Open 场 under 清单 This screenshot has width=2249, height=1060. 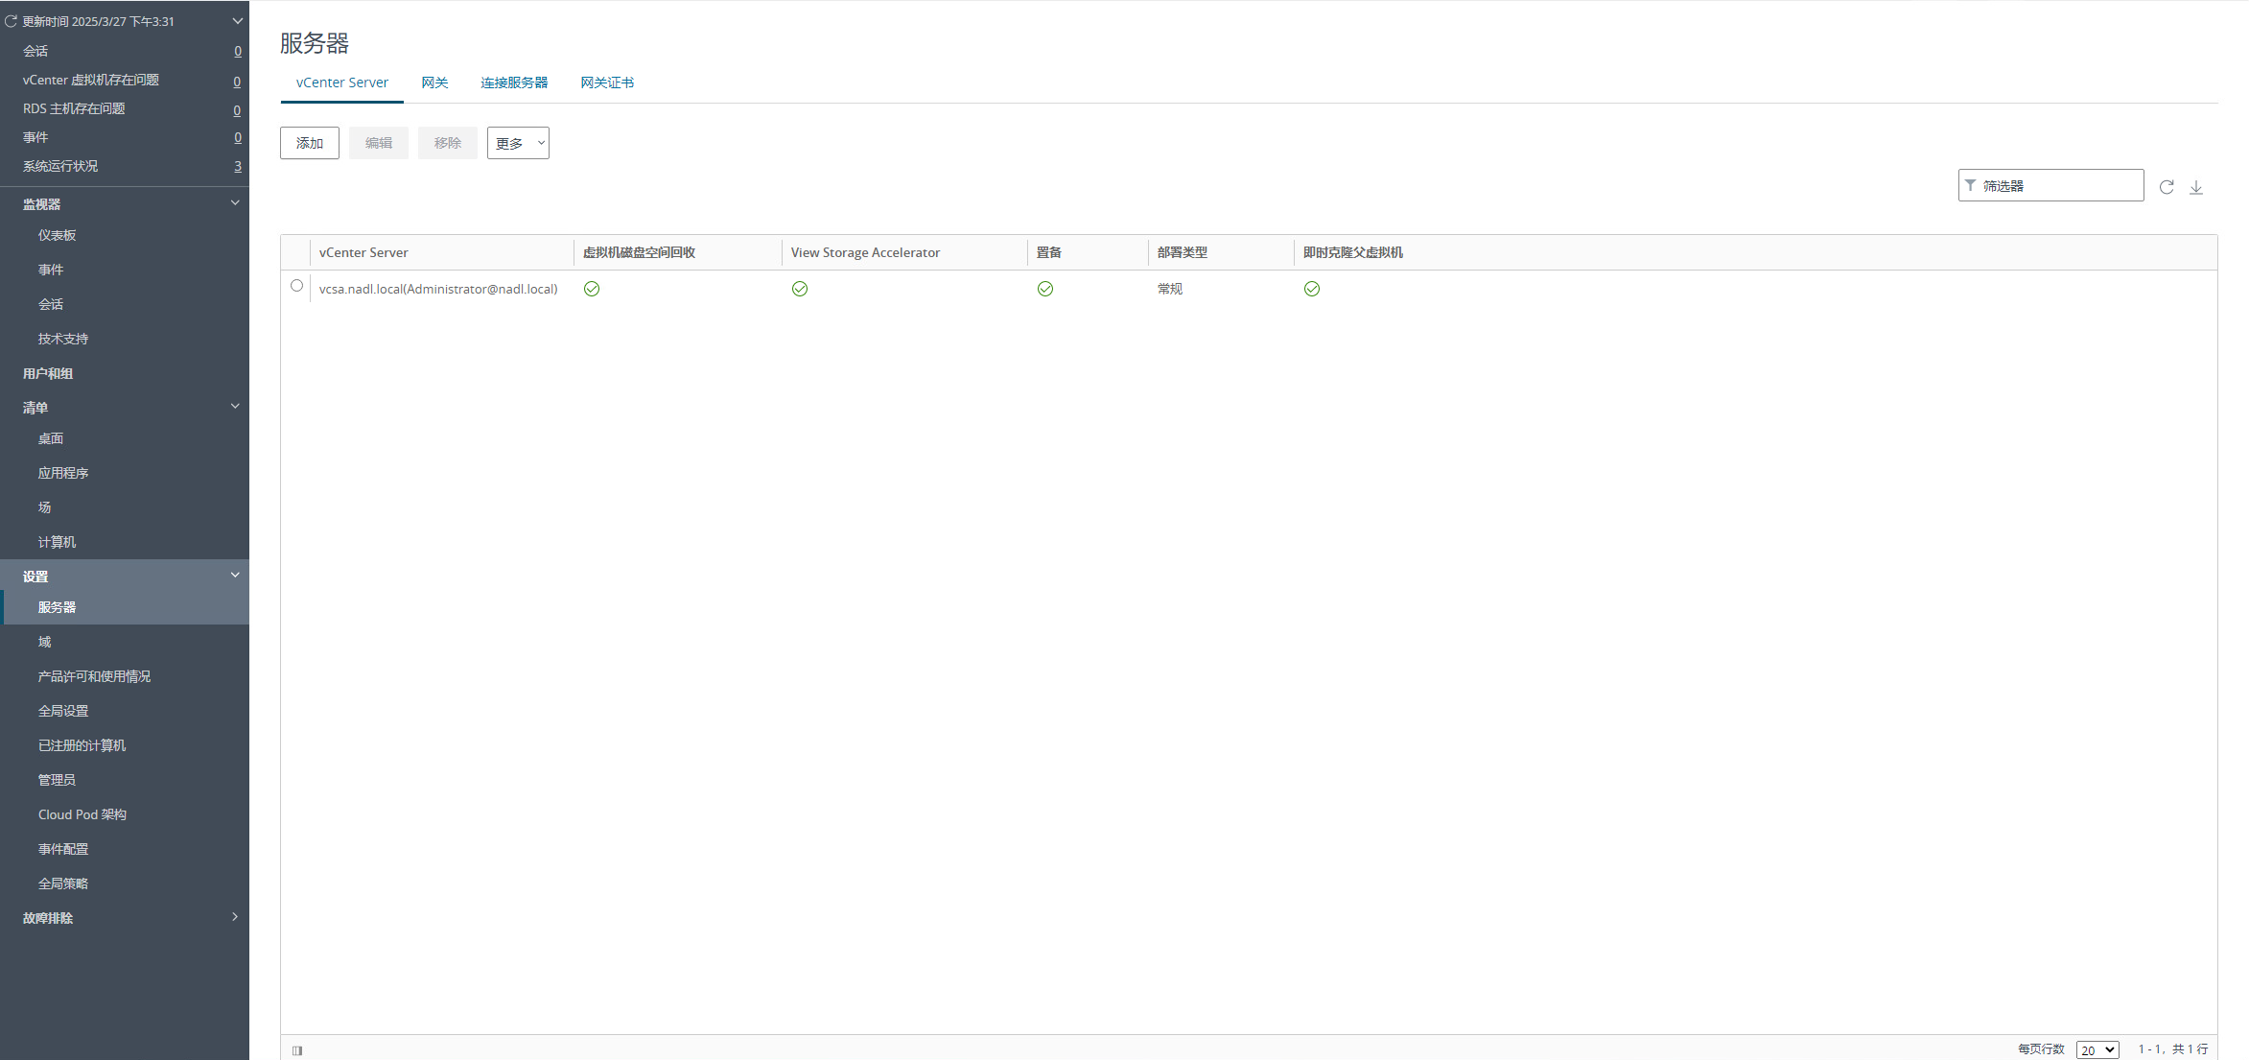[x=45, y=507]
